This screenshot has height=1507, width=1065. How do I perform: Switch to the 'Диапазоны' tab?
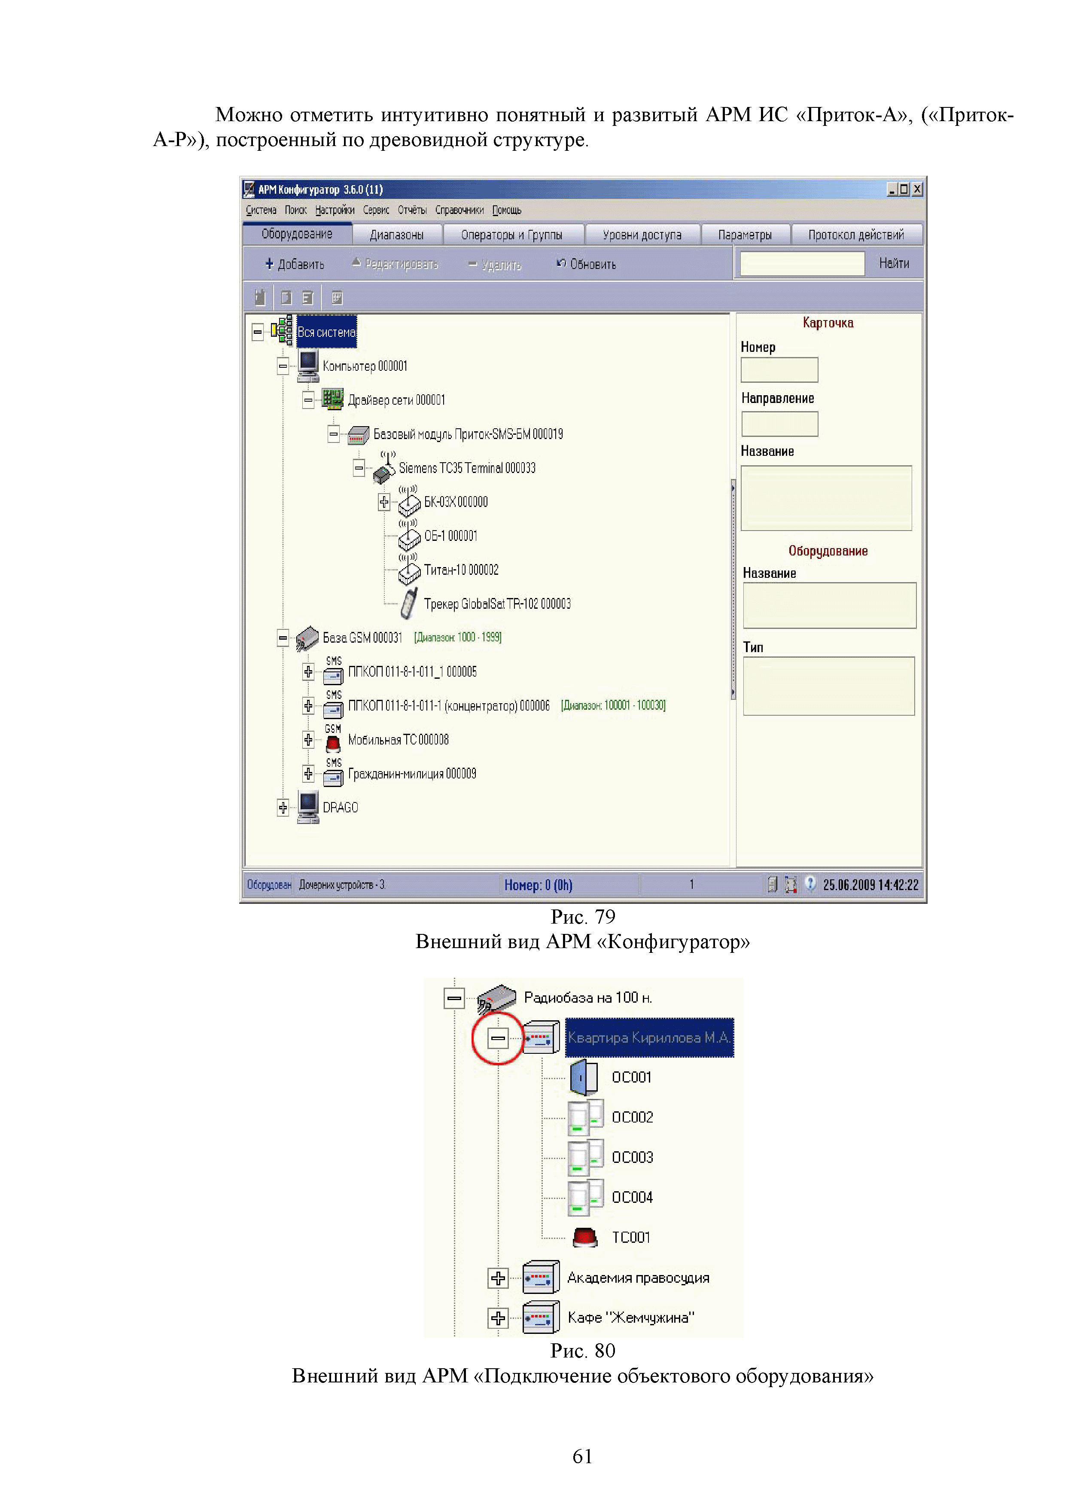point(397,234)
